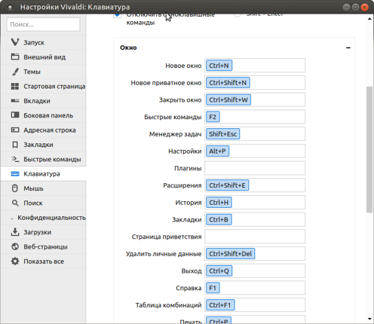Open the Мышь settings section

tap(33, 188)
